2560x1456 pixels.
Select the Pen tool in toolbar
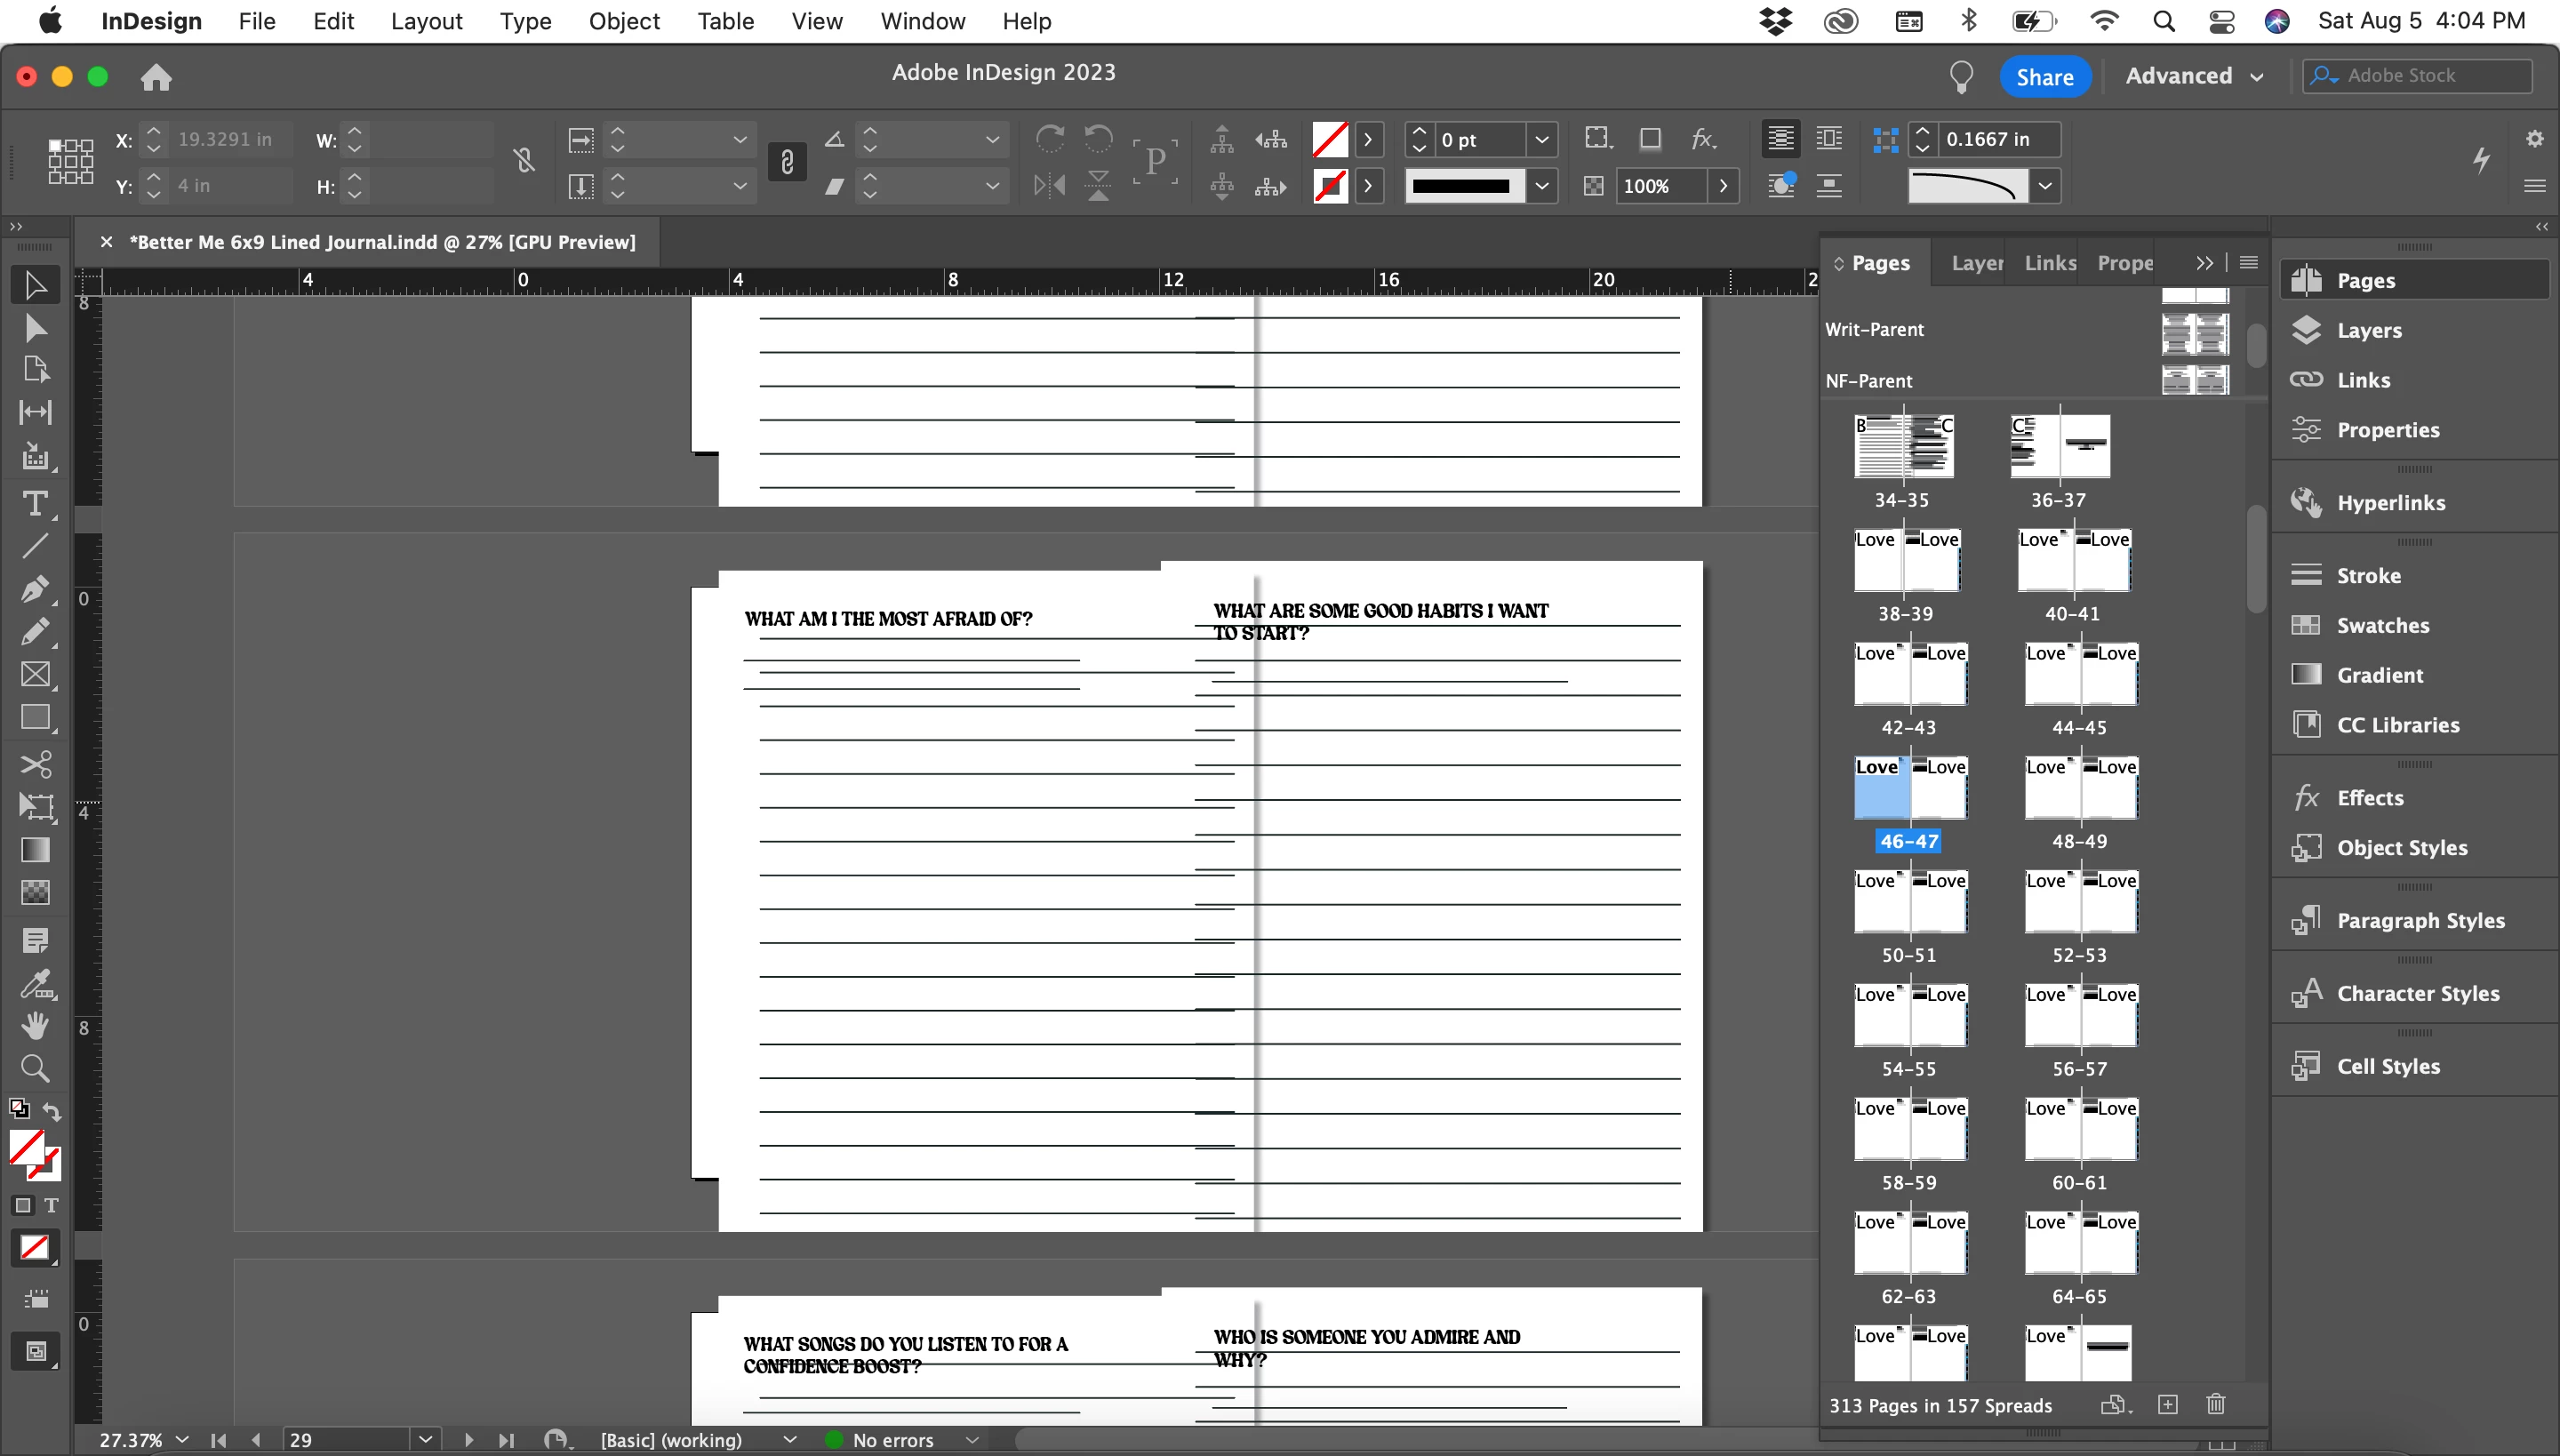pyautogui.click(x=35, y=589)
